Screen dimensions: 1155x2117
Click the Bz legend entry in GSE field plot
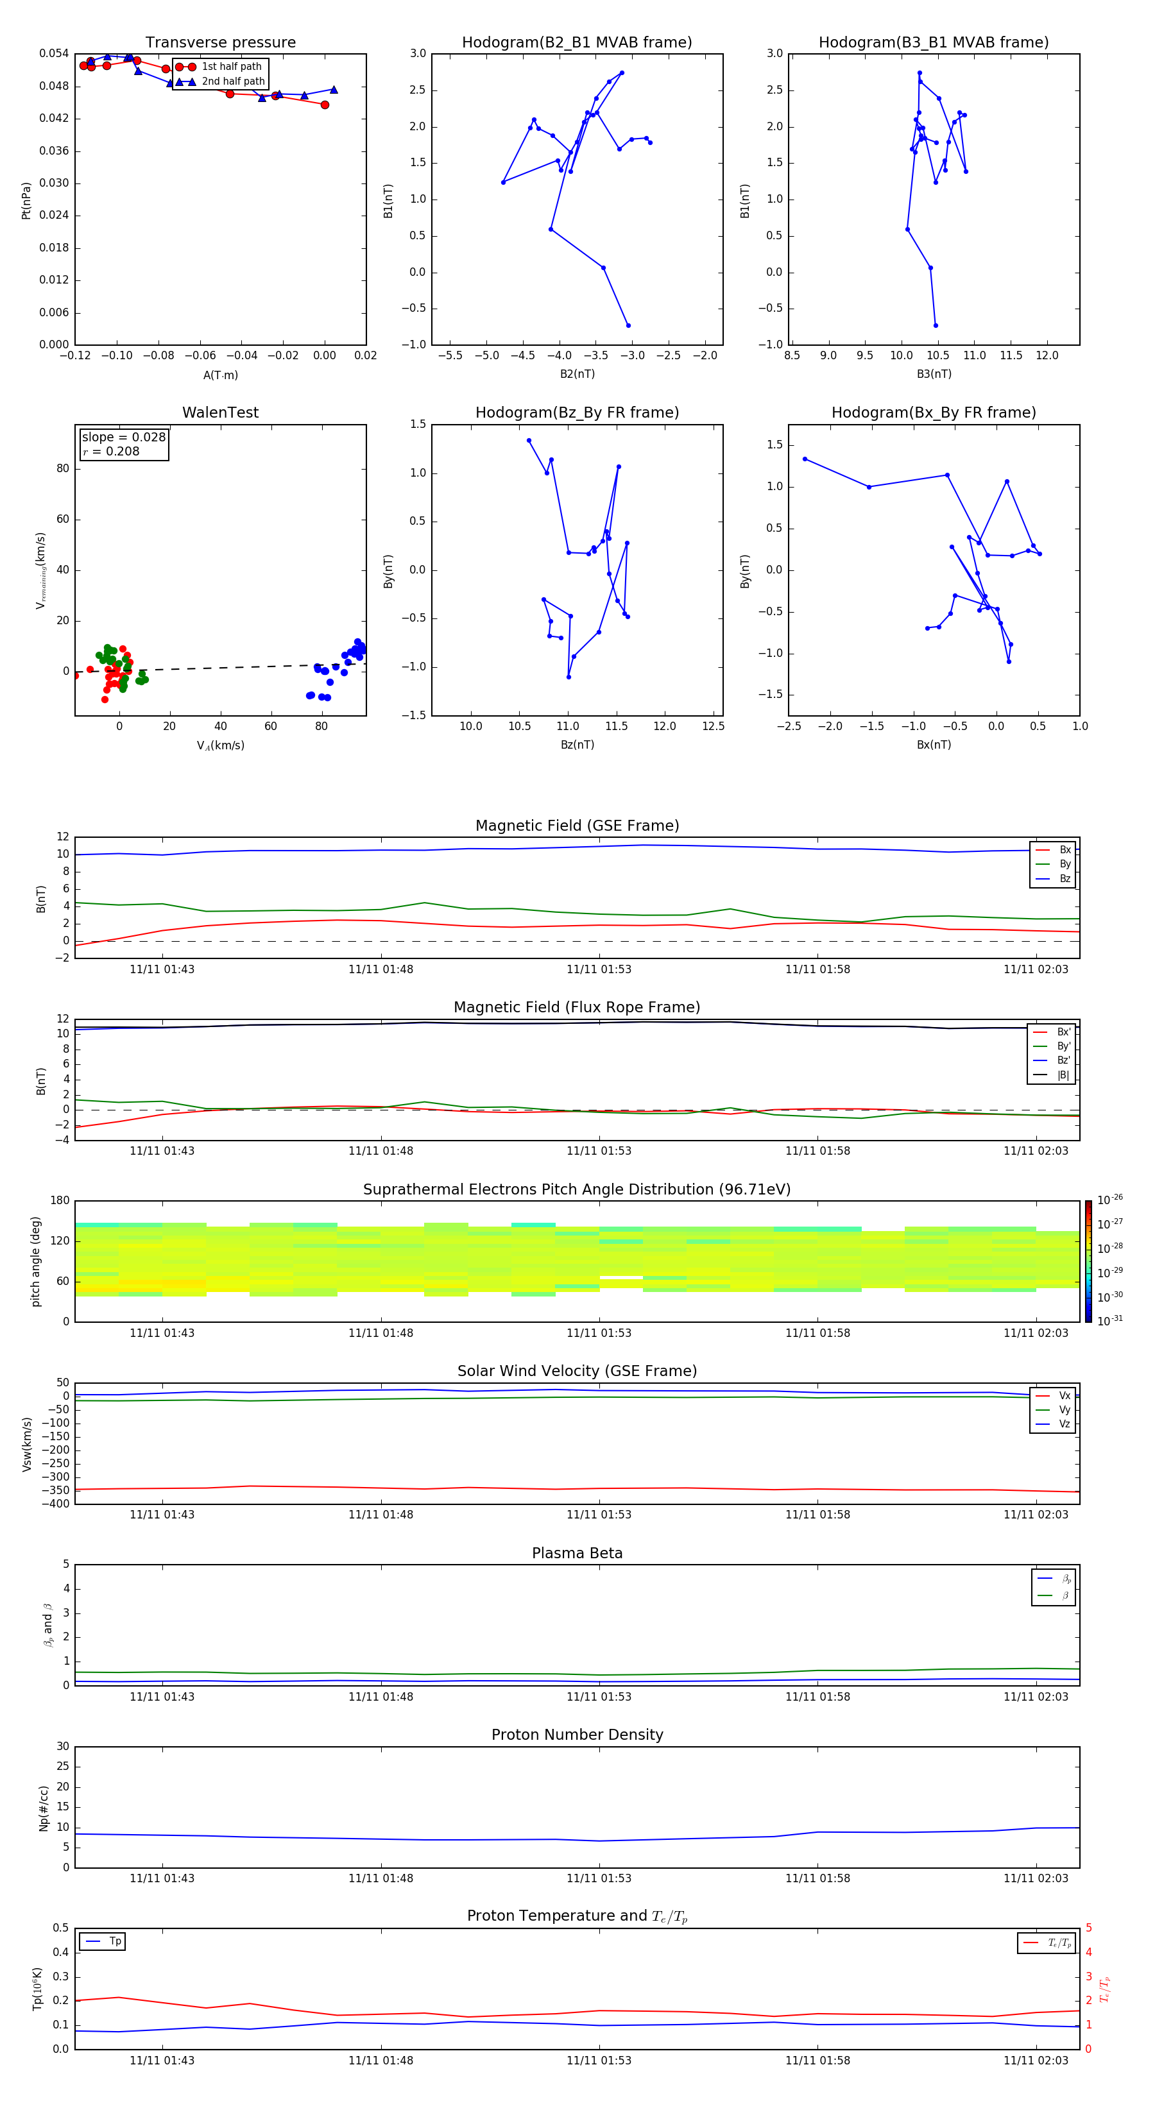1053,878
